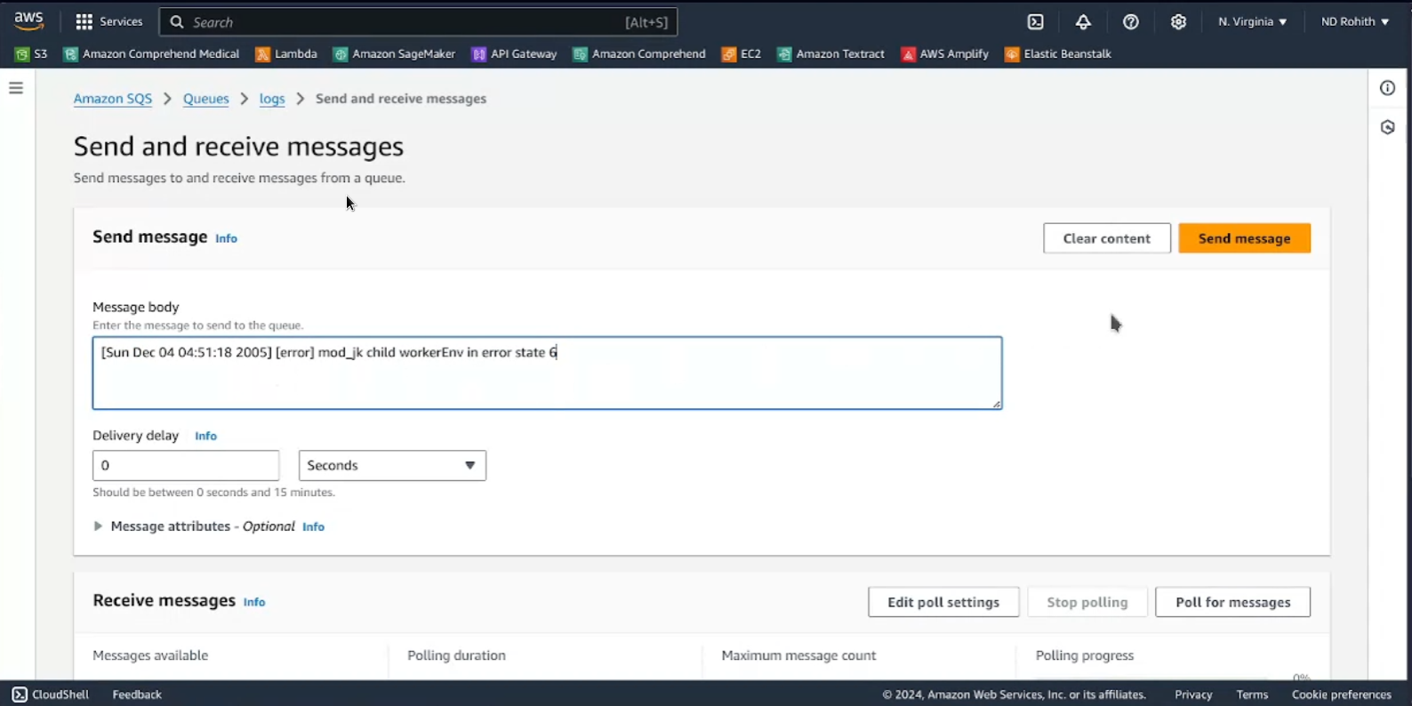Click in the Message body text area
Viewport: 1412px width, 706px height.
(547, 373)
